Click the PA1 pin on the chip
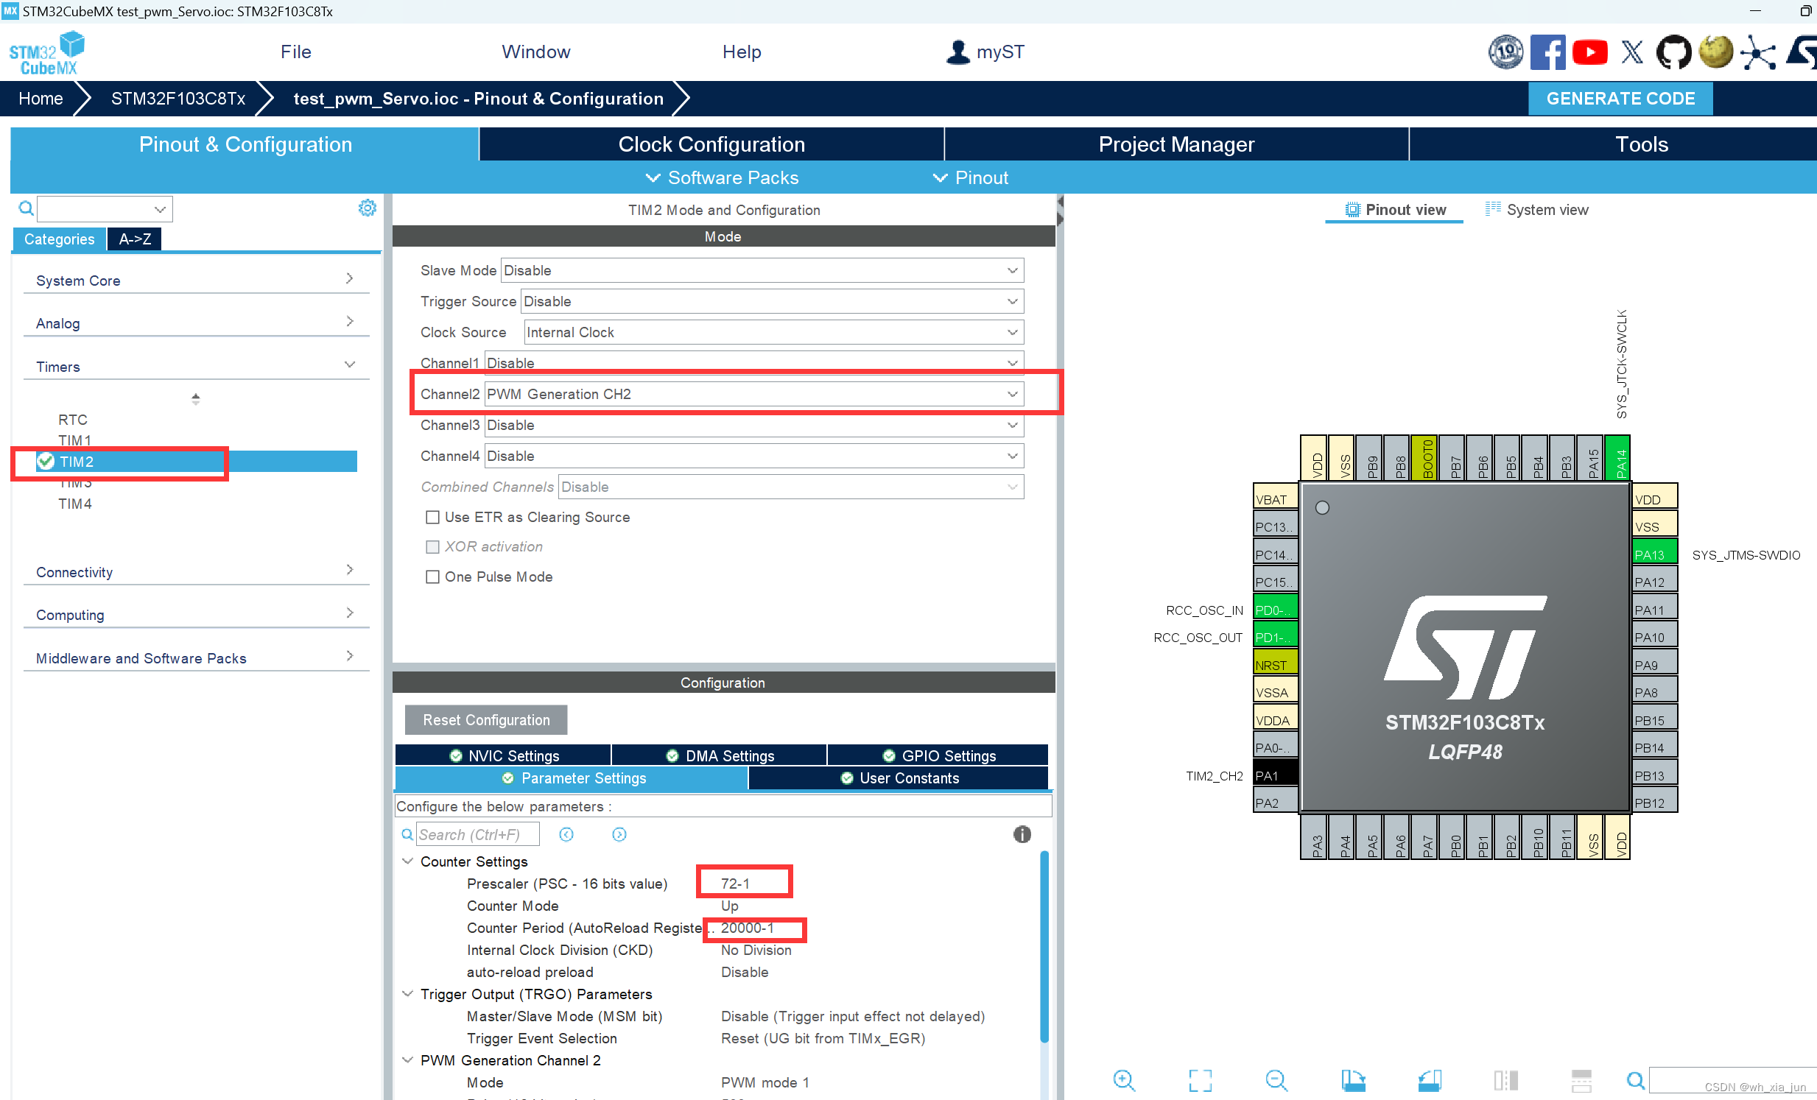The height and width of the screenshot is (1100, 1817). pos(1274,775)
